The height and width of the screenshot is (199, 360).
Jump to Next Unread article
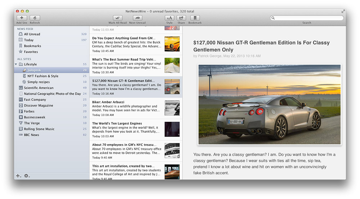[137, 18]
